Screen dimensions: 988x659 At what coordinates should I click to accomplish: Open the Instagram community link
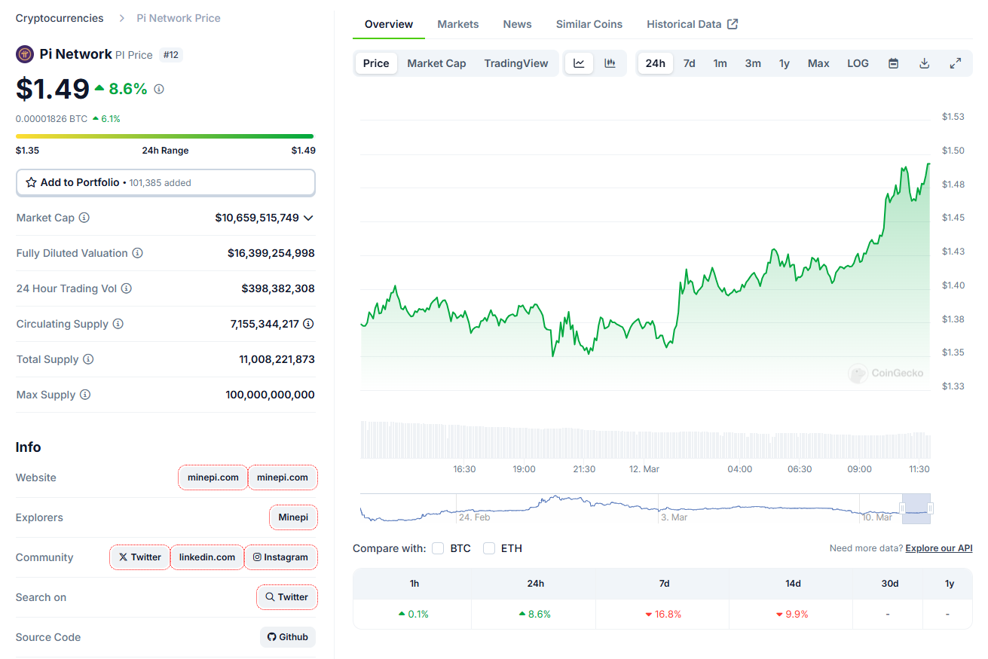pyautogui.click(x=280, y=557)
